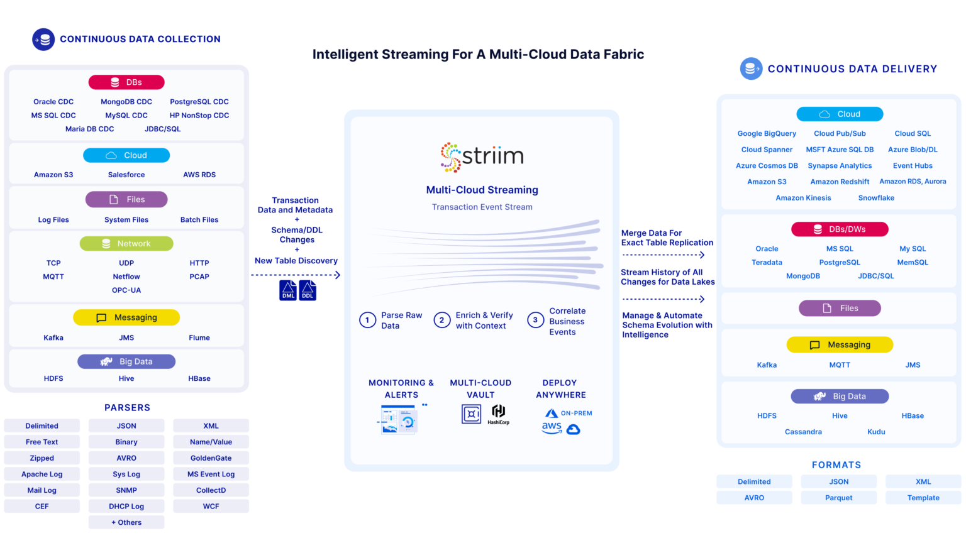Click the chat bubble icon in collection Messaging pill
966x543 pixels.
101,318
